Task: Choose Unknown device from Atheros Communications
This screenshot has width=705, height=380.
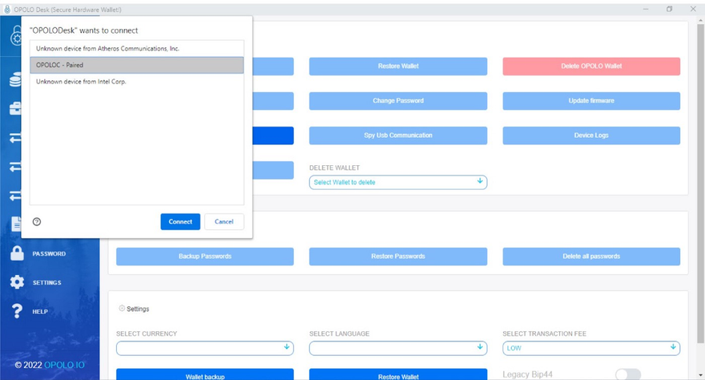Action: tap(136, 49)
